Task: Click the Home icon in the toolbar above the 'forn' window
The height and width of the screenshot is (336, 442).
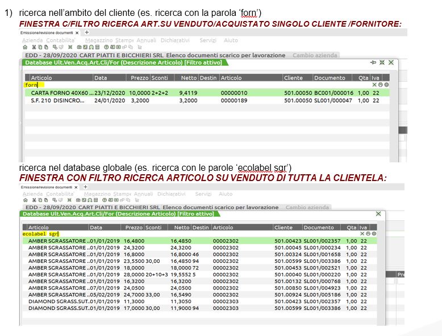Action: tap(24, 48)
